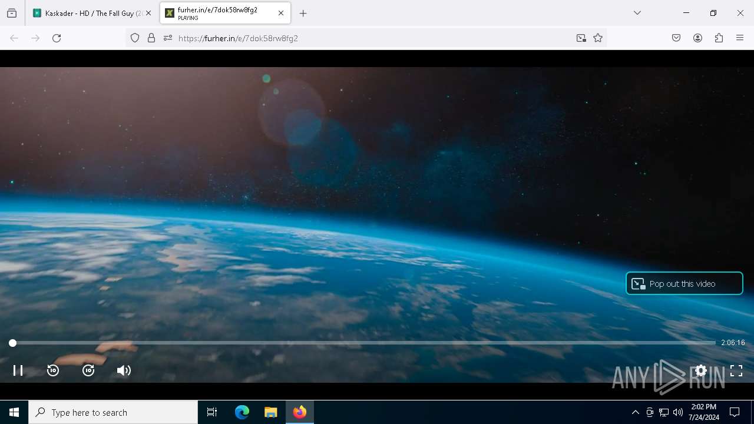
Task: Click the video progress bar
Action: pyautogui.click(x=364, y=343)
